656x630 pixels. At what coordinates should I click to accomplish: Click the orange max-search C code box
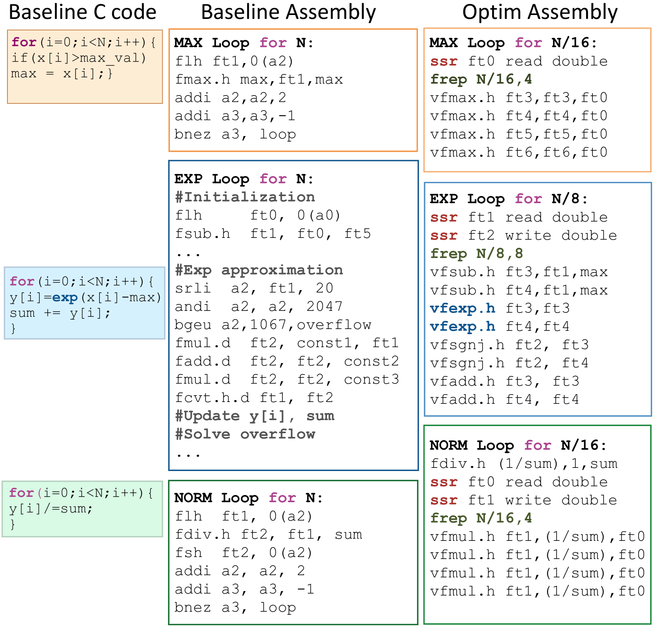point(85,66)
